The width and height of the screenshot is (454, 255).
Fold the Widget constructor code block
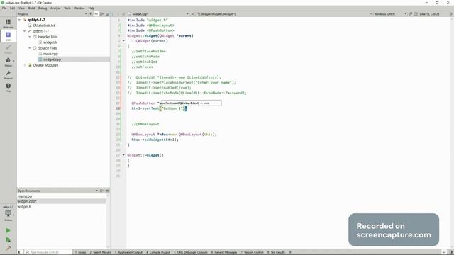pyautogui.click(x=123, y=41)
